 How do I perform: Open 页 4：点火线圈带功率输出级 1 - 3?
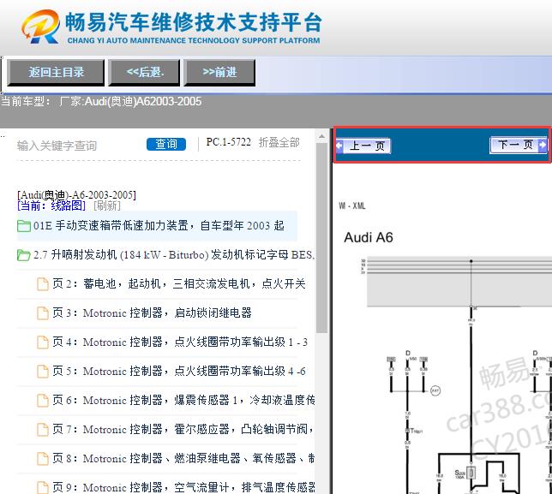180,342
